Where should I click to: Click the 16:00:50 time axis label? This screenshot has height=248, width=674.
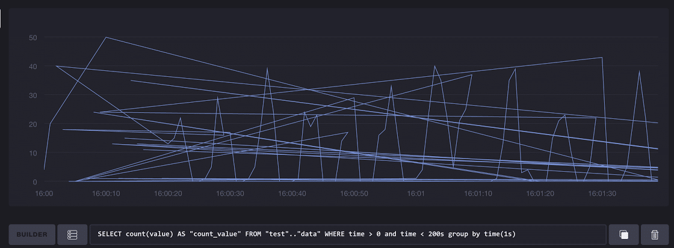click(x=354, y=194)
